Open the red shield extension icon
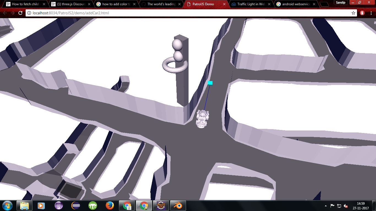The image size is (376, 211). (362, 13)
